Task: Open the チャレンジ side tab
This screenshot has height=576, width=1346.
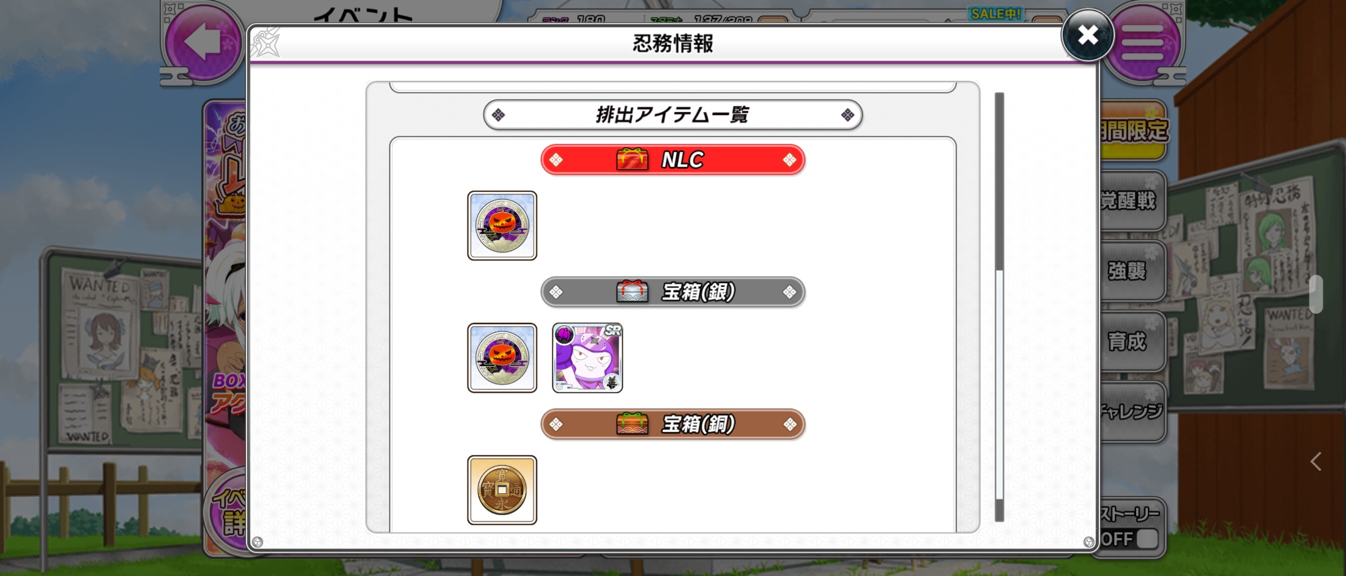Action: [1132, 412]
